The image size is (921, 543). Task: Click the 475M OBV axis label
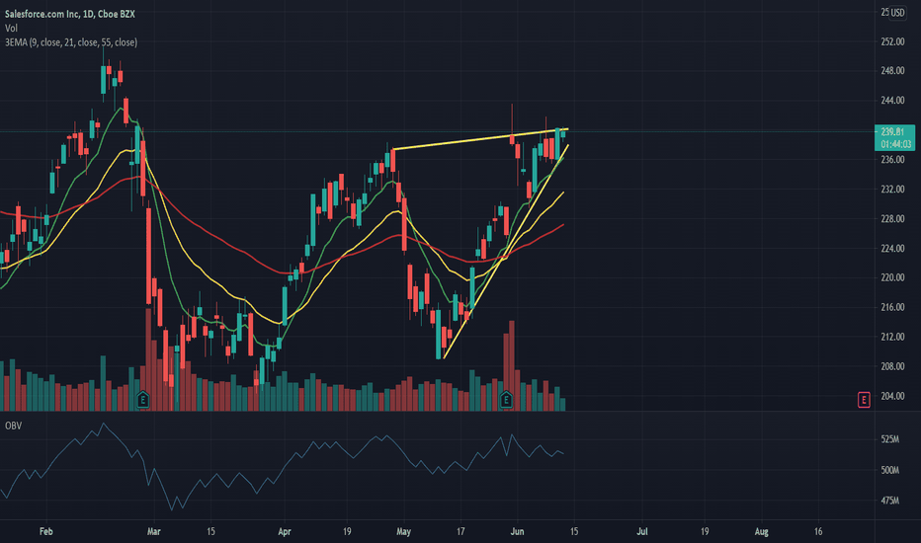889,501
